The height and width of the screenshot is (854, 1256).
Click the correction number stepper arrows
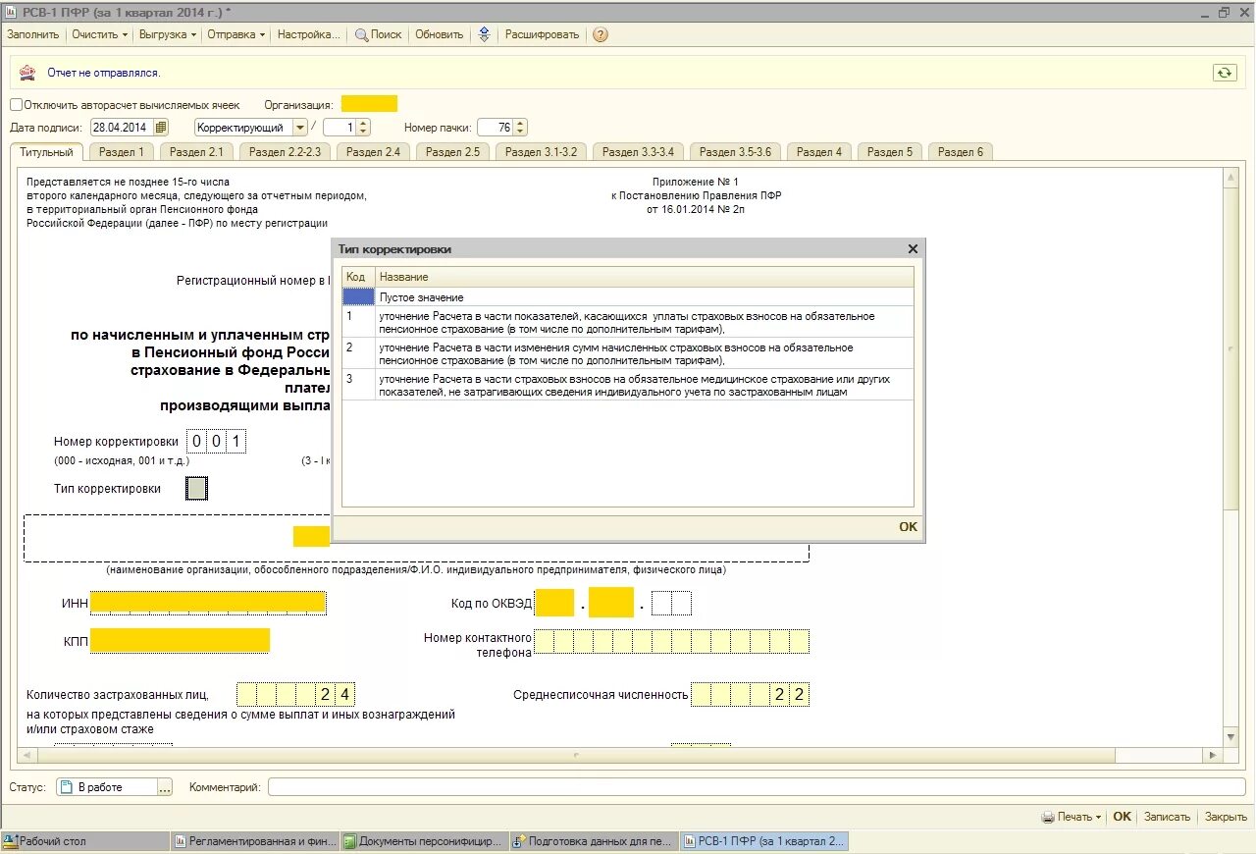pos(362,128)
